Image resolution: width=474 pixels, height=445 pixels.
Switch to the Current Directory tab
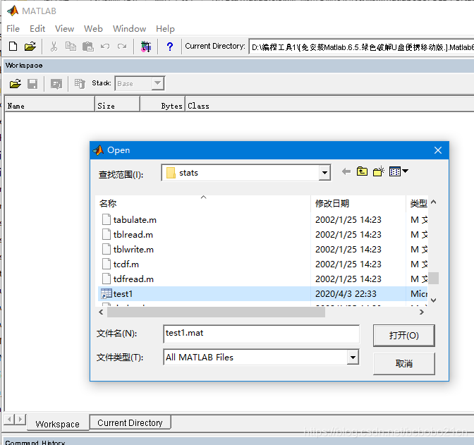(130, 422)
